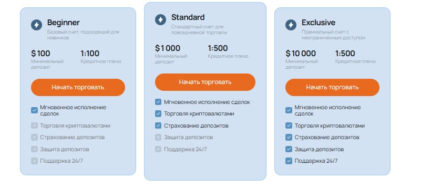
Task: Select the Exclusive plan title
Action: click(x=319, y=22)
